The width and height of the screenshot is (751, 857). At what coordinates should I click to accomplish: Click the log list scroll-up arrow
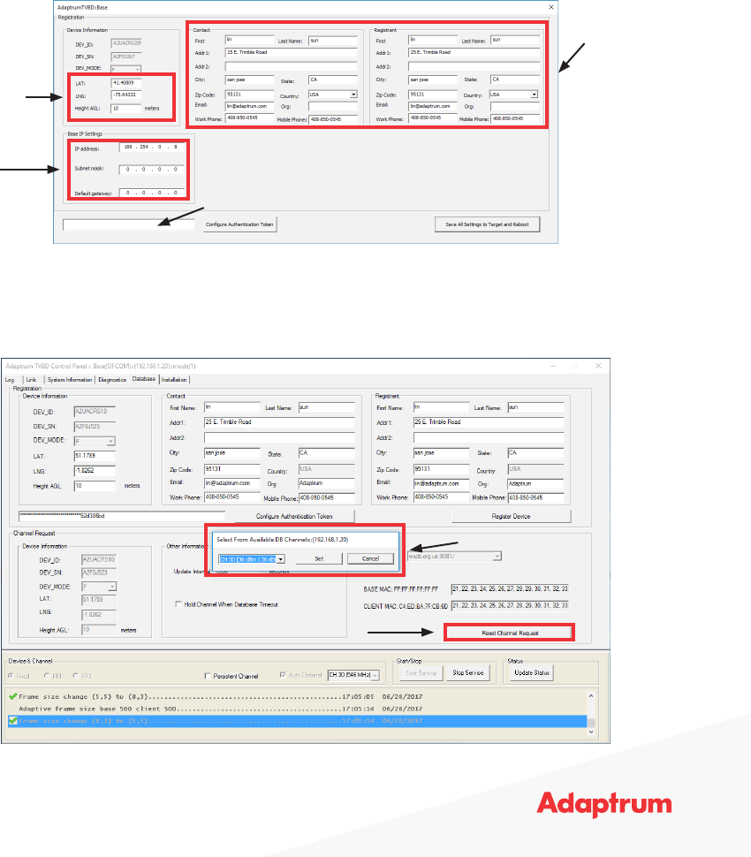point(591,696)
